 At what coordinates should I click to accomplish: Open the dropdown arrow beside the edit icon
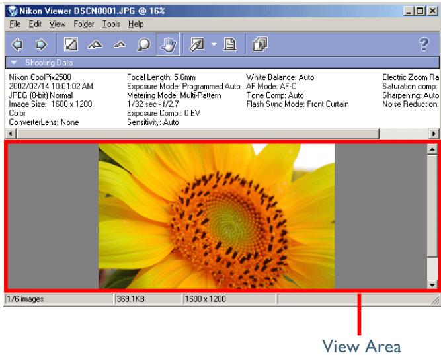214,44
